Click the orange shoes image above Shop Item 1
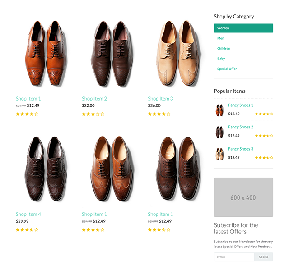 coord(46,53)
